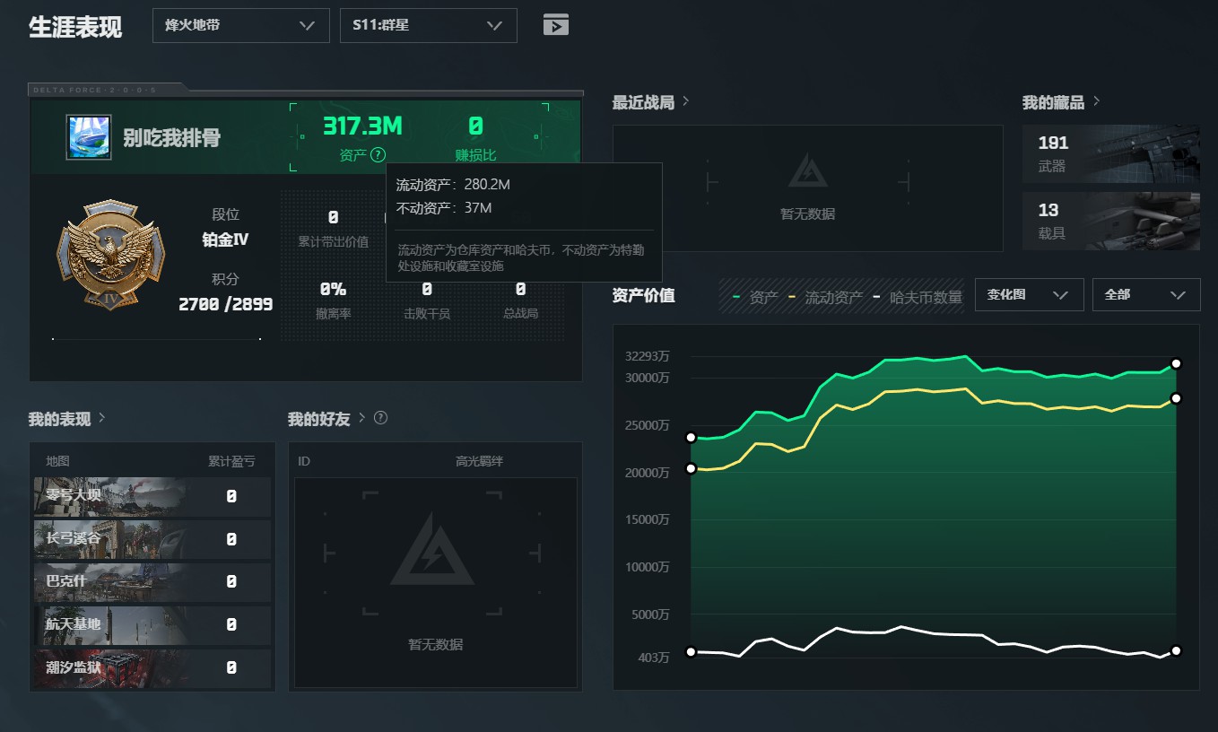Open the 13 载具 collection card
Viewport: 1218px width, 732px height.
coord(1111,221)
